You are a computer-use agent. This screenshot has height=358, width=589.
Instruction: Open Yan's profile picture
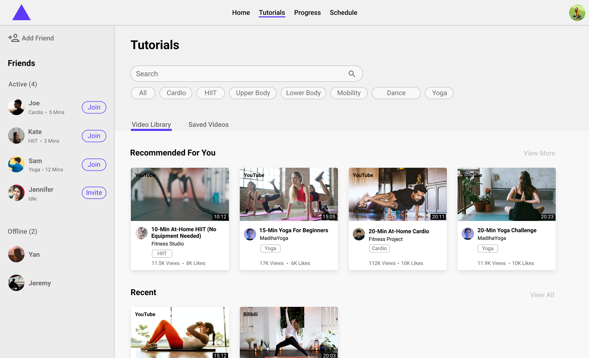16,254
